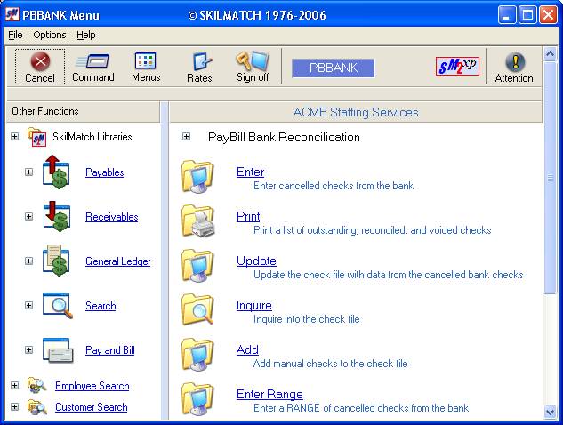
Task: Click the General Ledger icon
Action: coord(56,261)
